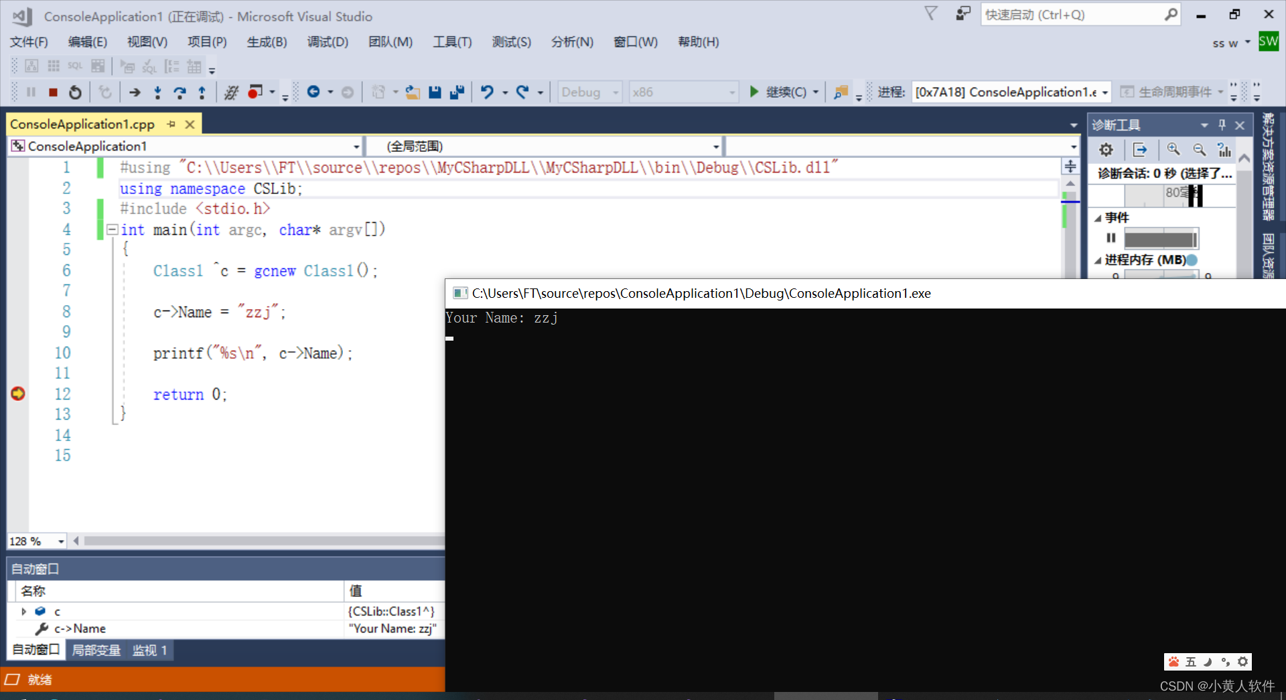Select the c->Name row in Autos

pyautogui.click(x=226, y=628)
